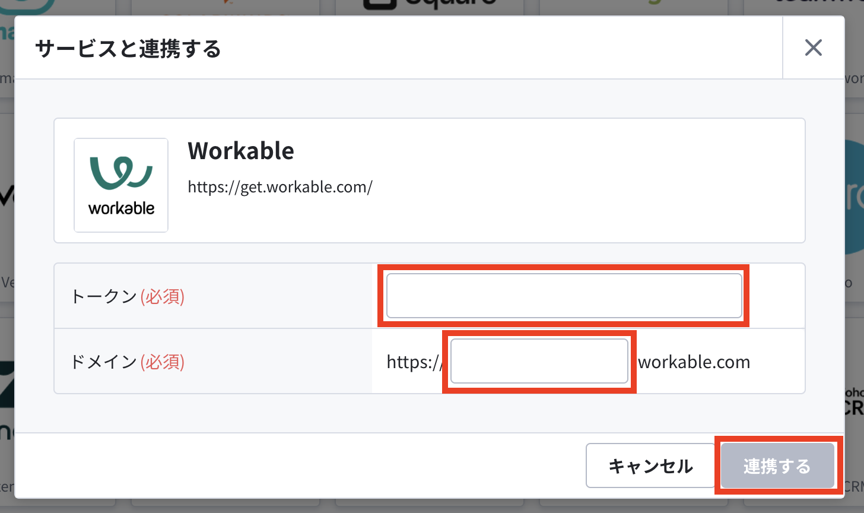Focus the トークン input field
864x513 pixels.
point(564,296)
